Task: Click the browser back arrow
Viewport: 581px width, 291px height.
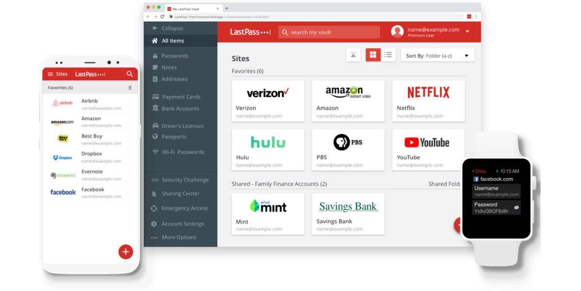Action: (148, 16)
